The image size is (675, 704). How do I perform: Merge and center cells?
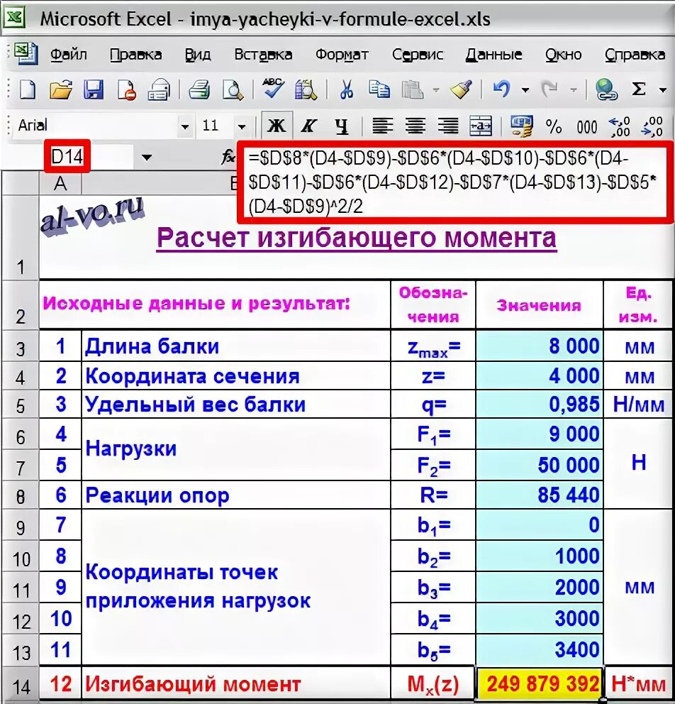click(x=480, y=126)
